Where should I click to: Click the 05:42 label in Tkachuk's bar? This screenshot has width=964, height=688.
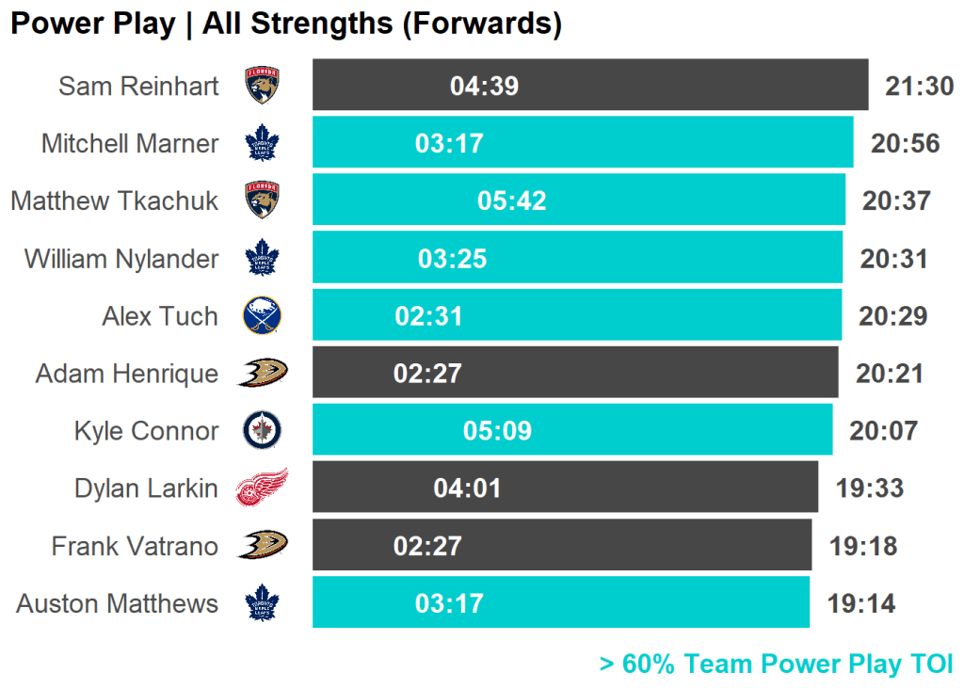click(511, 200)
